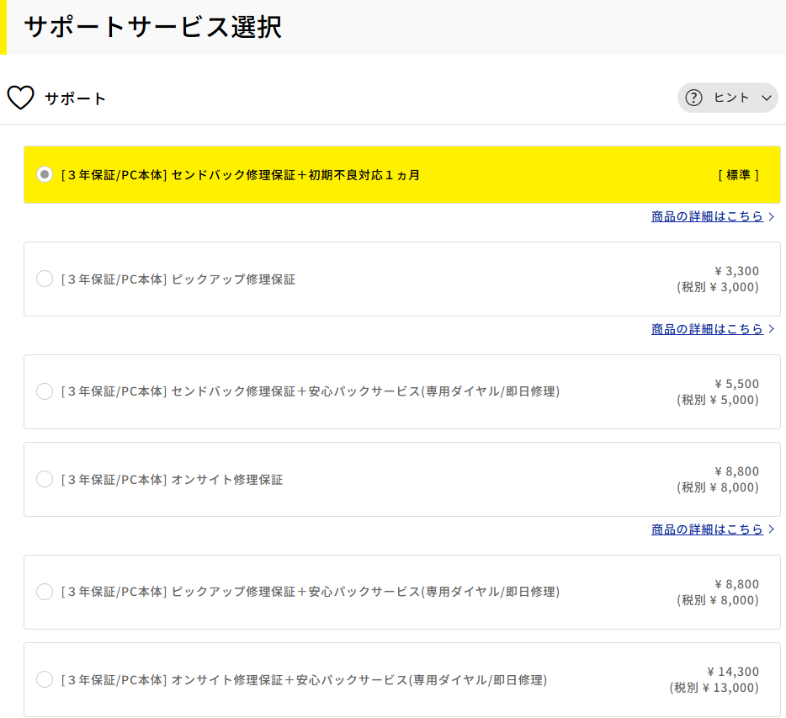Select the センドバック修理保証＋初期不良対応 radio button
This screenshot has height=718, width=786.
coord(45,174)
